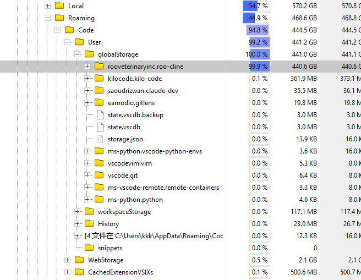361x280 pixels.
Task: Click the 35.5 MB size value
Action: 305,91
